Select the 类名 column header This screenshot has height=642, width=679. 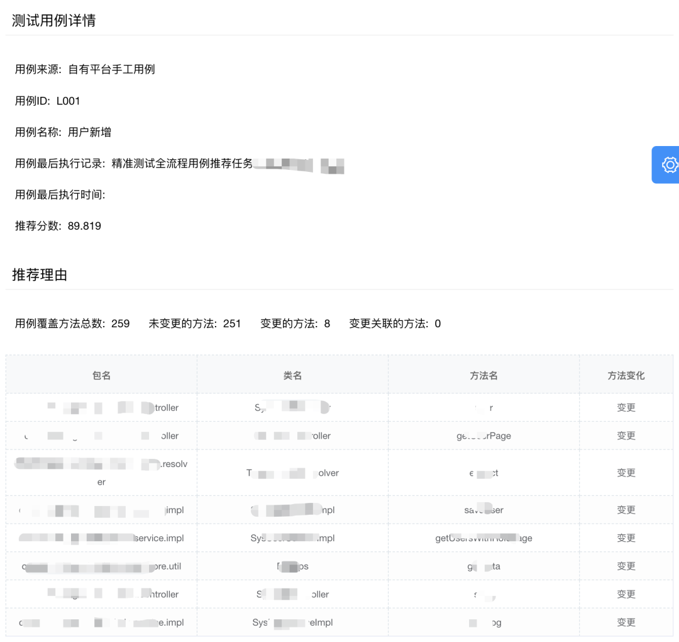click(293, 374)
